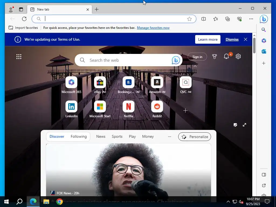Screen dimensions: 276x207
Task: Open the split screen icon
Action: coord(204,19)
